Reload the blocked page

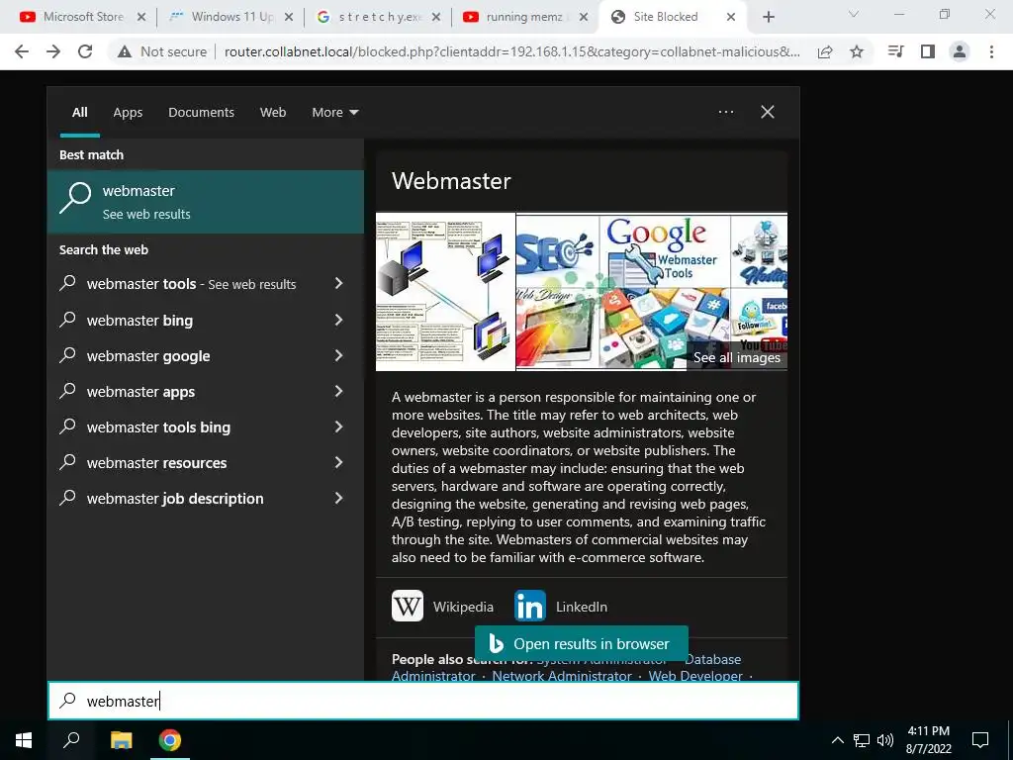85,51
